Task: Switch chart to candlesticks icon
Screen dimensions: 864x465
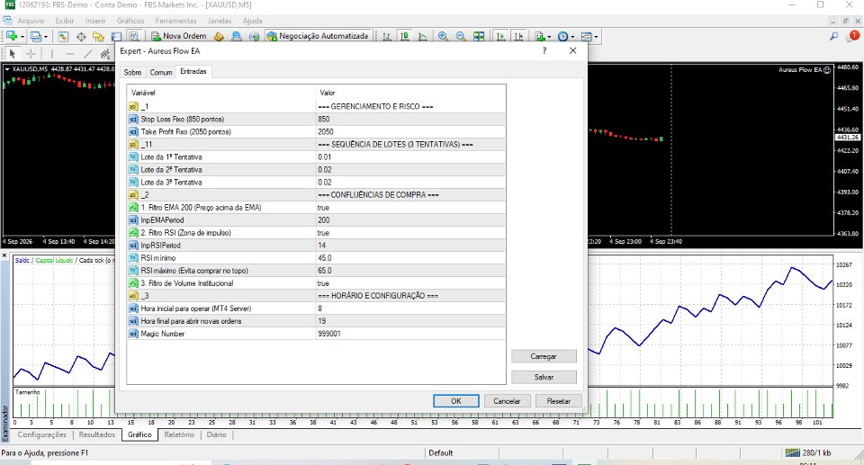Action: (x=405, y=36)
